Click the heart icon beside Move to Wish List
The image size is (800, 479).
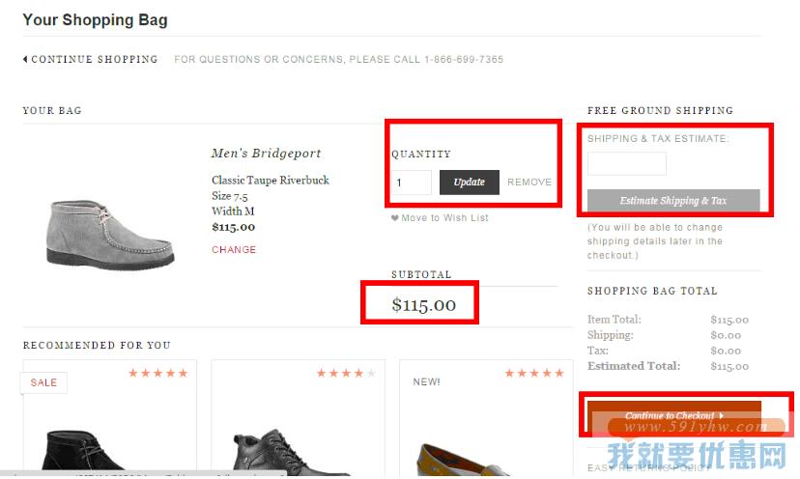click(395, 218)
